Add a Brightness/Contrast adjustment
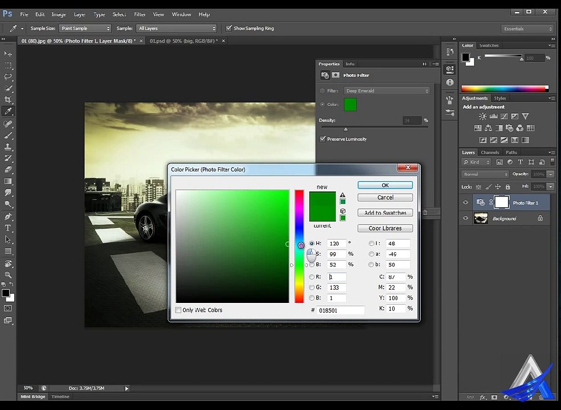 tap(483, 116)
